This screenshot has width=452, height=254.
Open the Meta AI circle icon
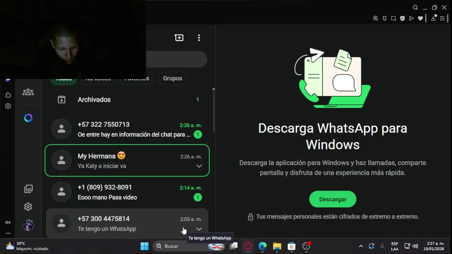(x=28, y=118)
